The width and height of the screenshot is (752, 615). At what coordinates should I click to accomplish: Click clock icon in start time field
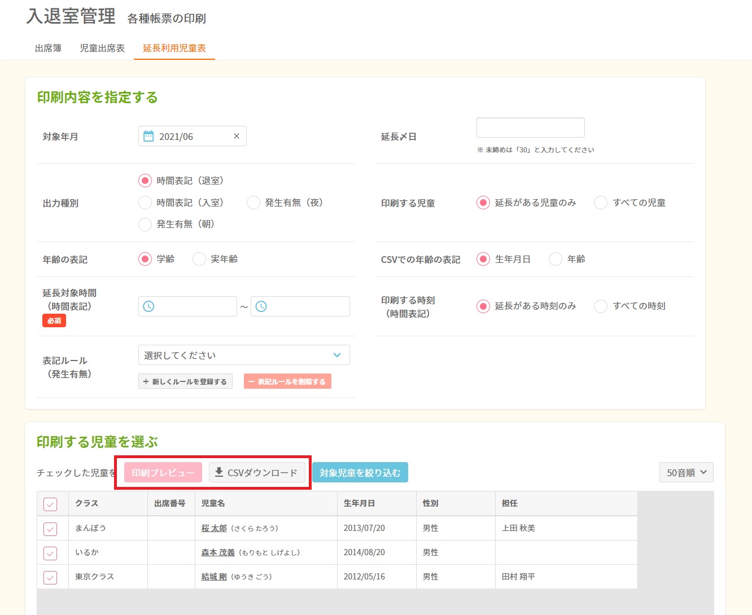point(148,306)
